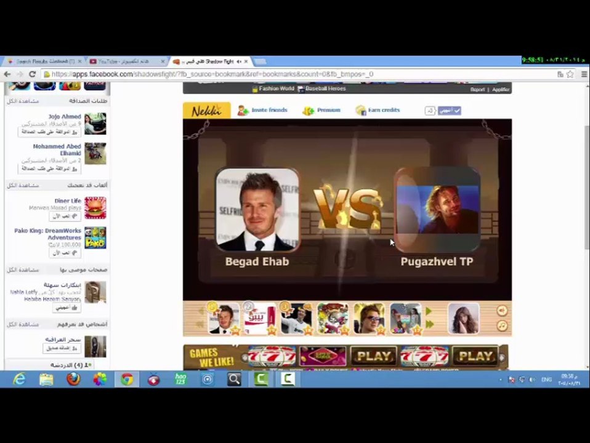Like the recommended page with thumbs-up button
Screen dimensions: 590x443
click(67, 308)
